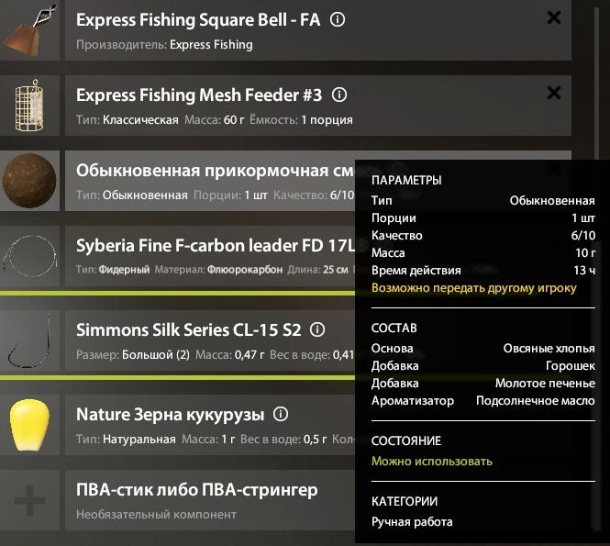Click the Время действия 13 ч row

(x=483, y=270)
